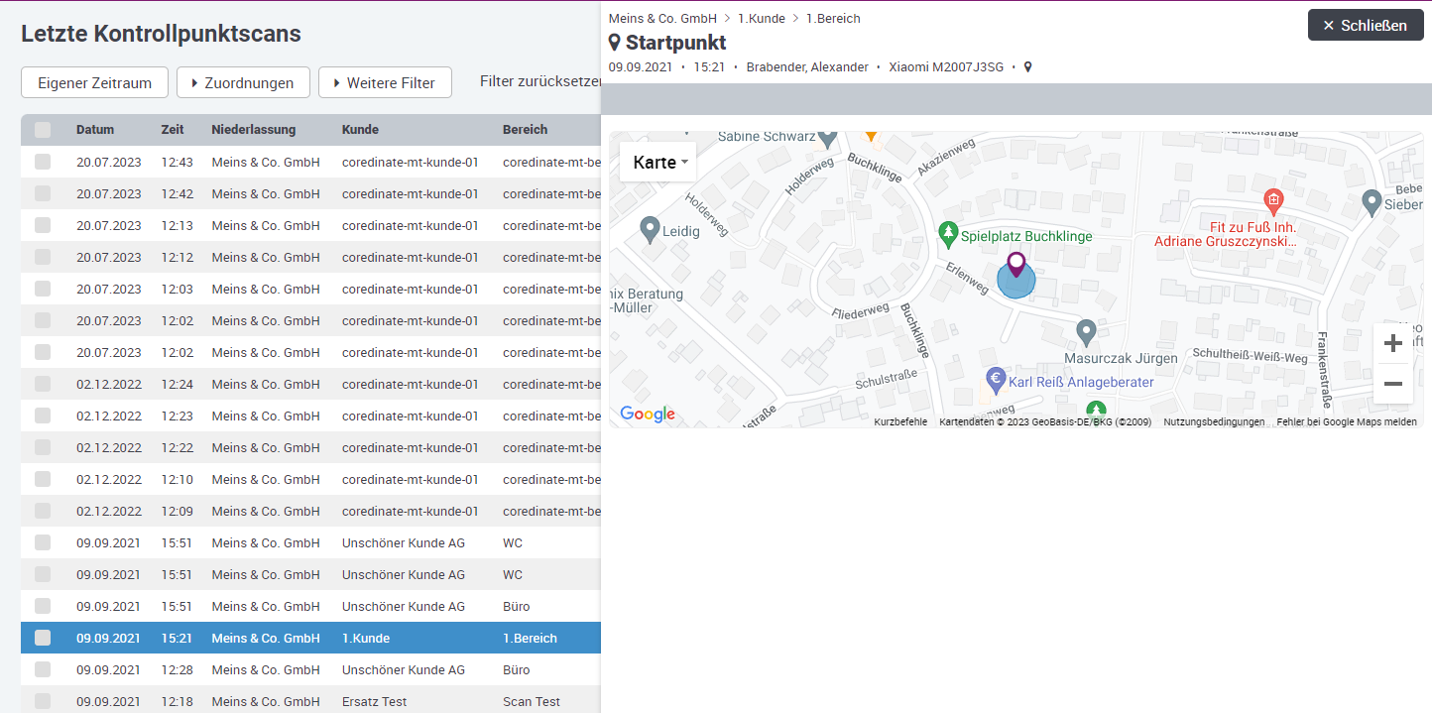
Task: Click the 1.Kunde breadcrumb item
Action: 761,19
